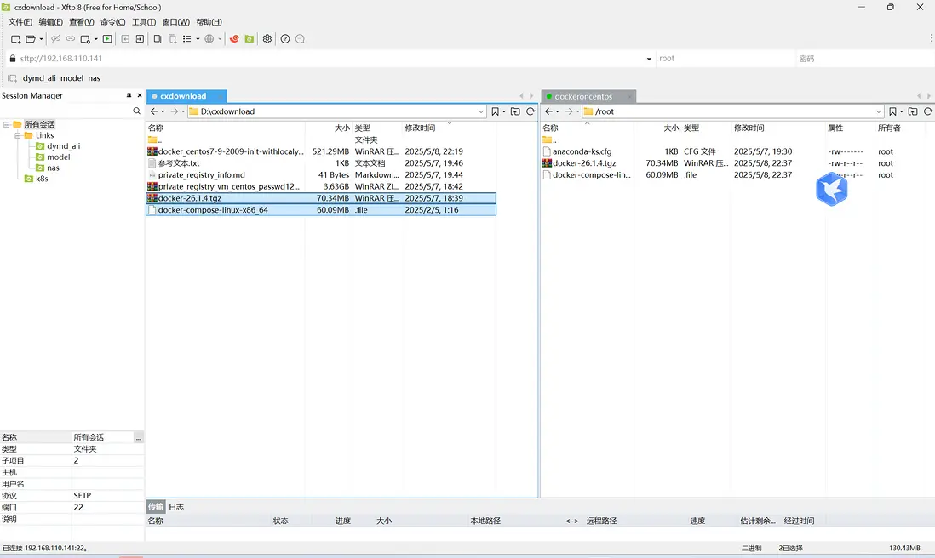Click transfer-to-right arrow toolbar icon

point(140,39)
